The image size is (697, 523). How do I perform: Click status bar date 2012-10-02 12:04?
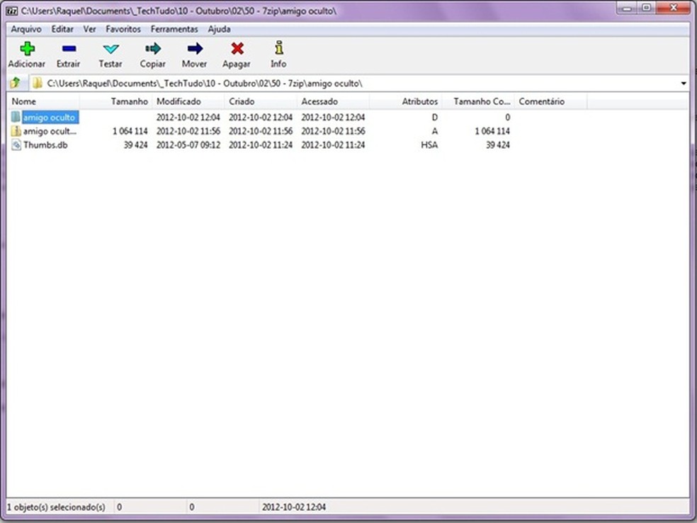click(x=294, y=507)
